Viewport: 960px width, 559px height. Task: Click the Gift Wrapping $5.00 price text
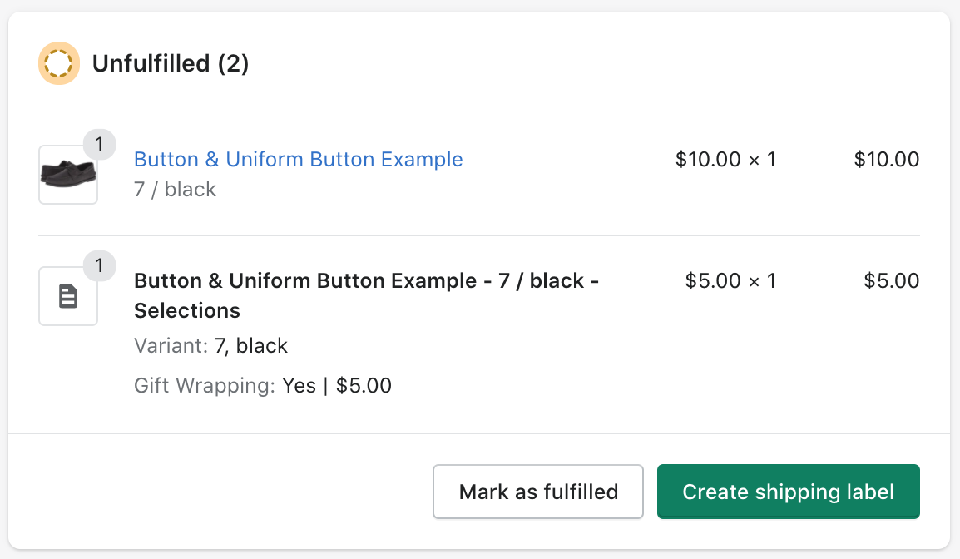point(364,386)
